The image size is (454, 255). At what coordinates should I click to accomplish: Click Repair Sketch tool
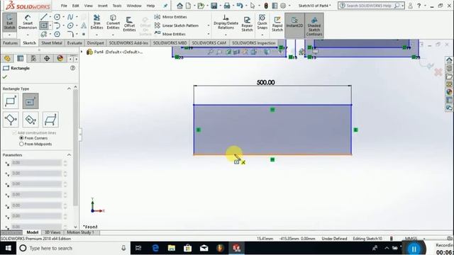pyautogui.click(x=247, y=23)
